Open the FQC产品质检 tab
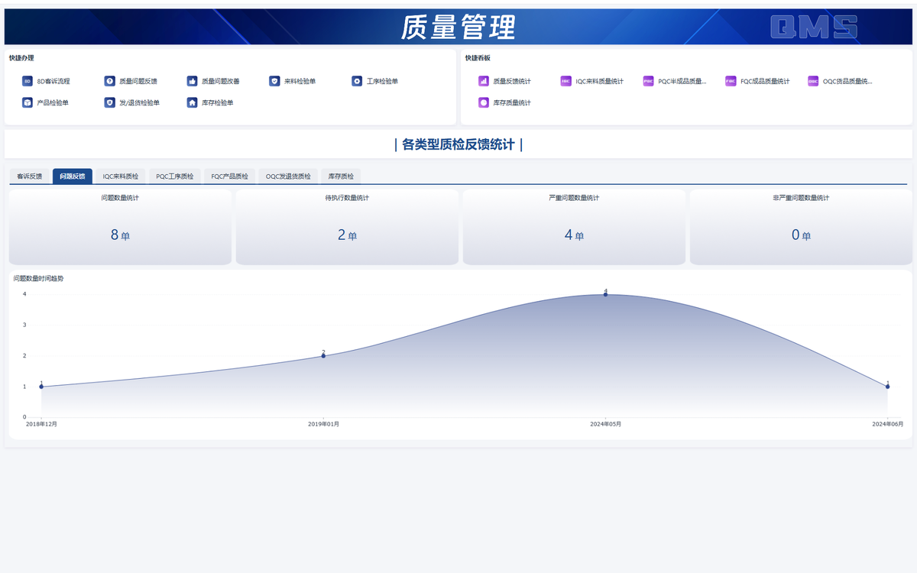Viewport: 917px width, 573px height. point(230,176)
